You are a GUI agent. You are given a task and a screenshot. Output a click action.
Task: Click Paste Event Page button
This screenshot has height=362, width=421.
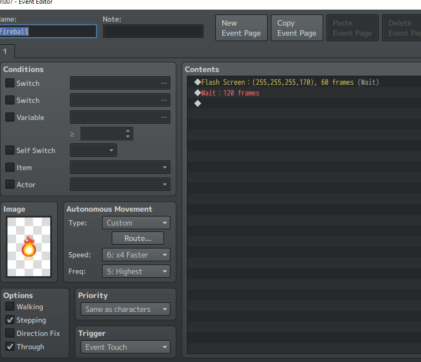353,28
